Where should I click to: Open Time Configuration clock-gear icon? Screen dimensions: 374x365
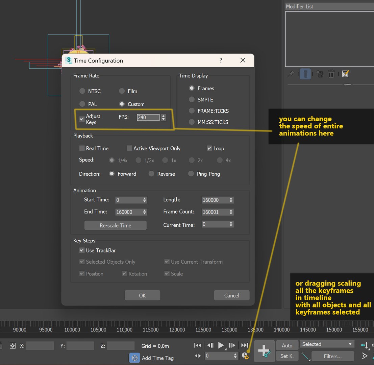click(x=245, y=356)
